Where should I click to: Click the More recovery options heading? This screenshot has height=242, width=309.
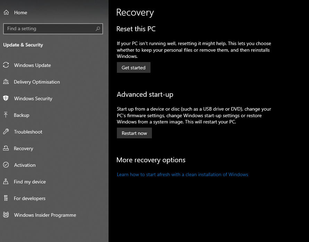click(x=151, y=160)
